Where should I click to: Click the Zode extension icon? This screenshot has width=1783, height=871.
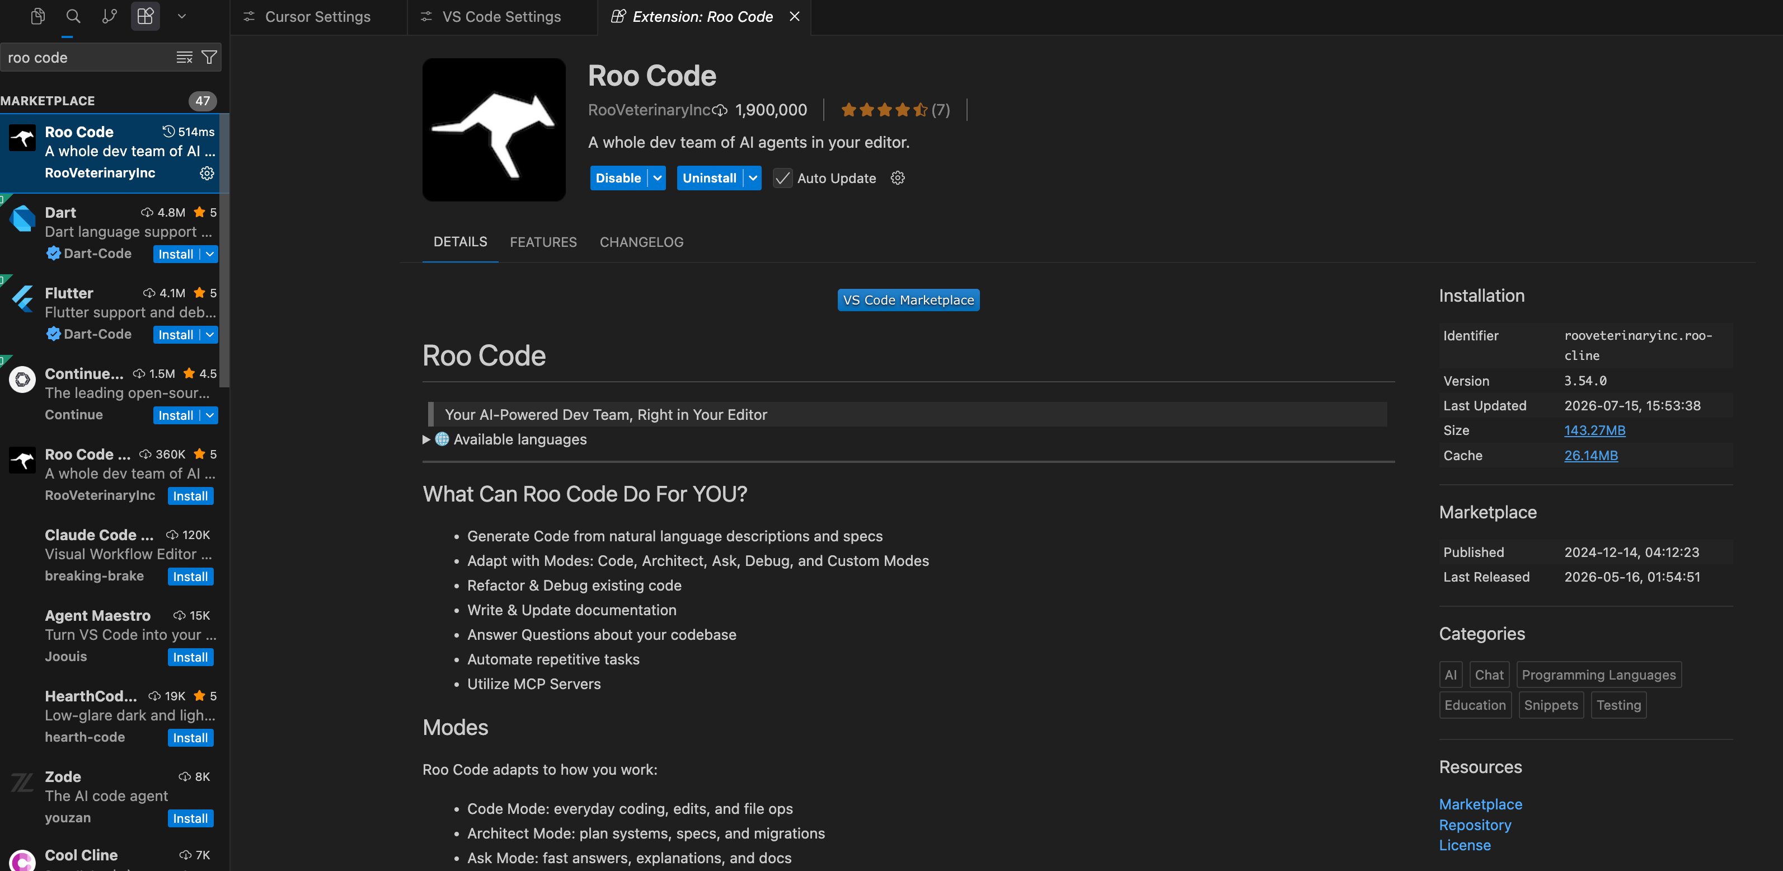pos(22,783)
